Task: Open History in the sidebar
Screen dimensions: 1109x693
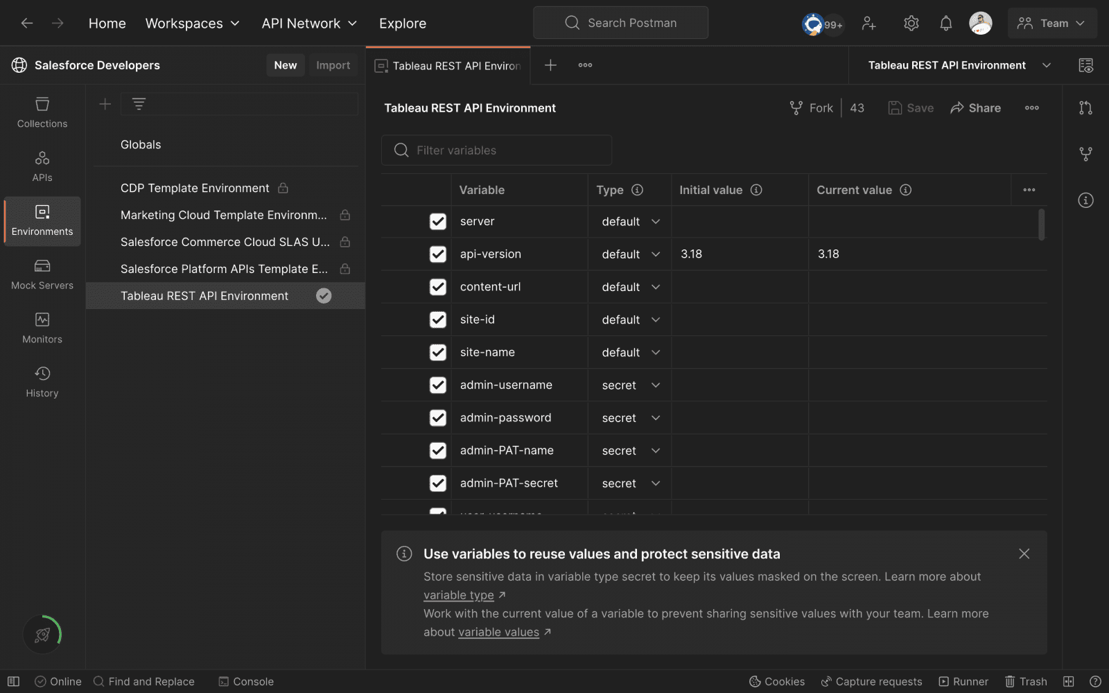Action: point(42,383)
